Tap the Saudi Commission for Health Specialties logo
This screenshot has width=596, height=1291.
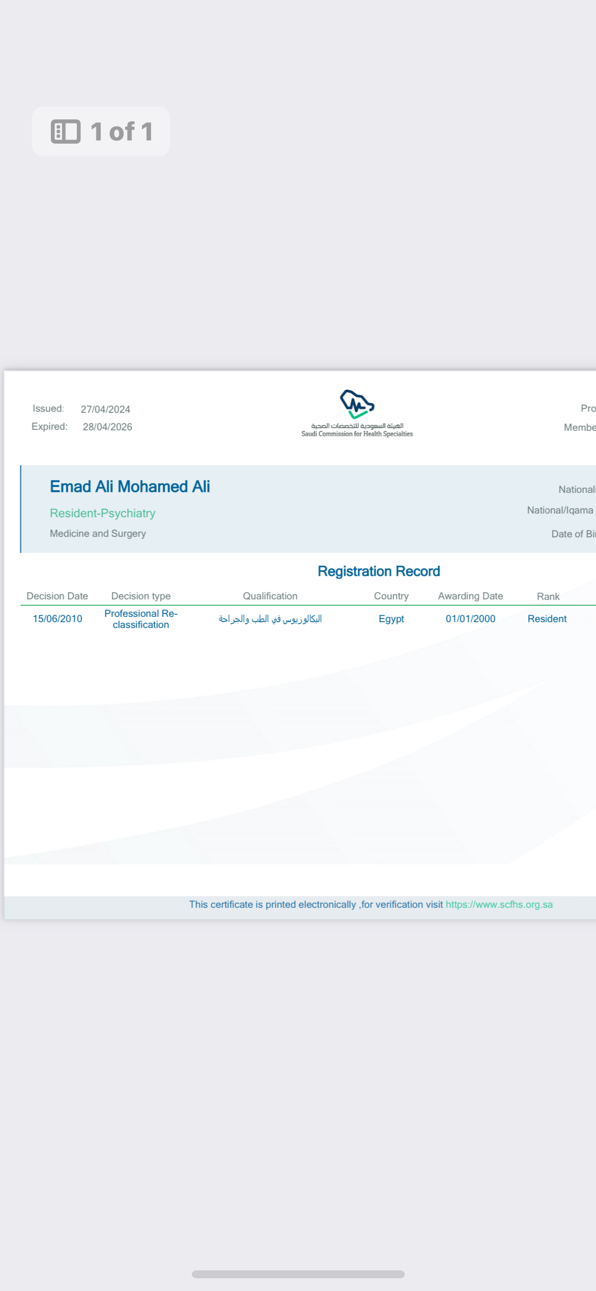pos(357,412)
